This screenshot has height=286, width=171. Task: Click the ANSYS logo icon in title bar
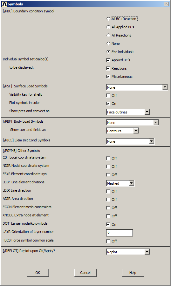[4, 4]
